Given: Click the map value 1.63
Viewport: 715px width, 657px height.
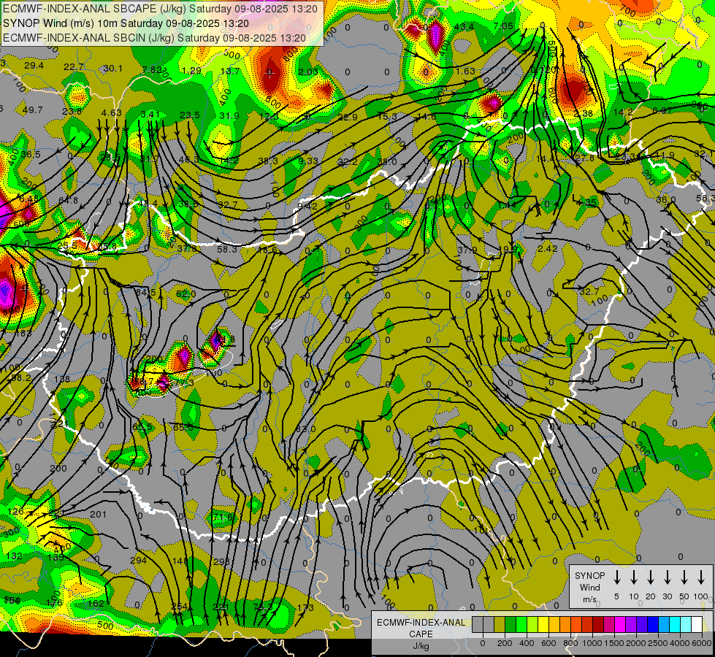Looking at the screenshot, I should point(465,71).
